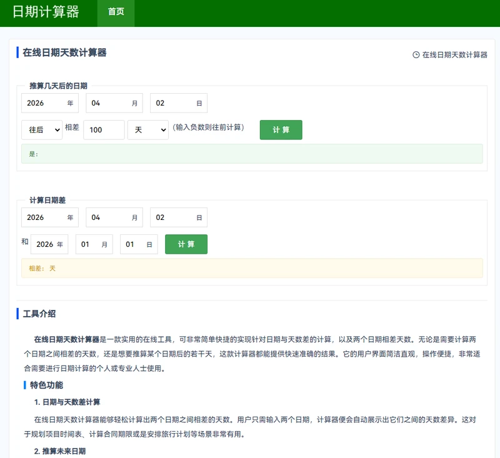Click the green 是: result box
The width and height of the screenshot is (500, 458).
click(x=252, y=154)
